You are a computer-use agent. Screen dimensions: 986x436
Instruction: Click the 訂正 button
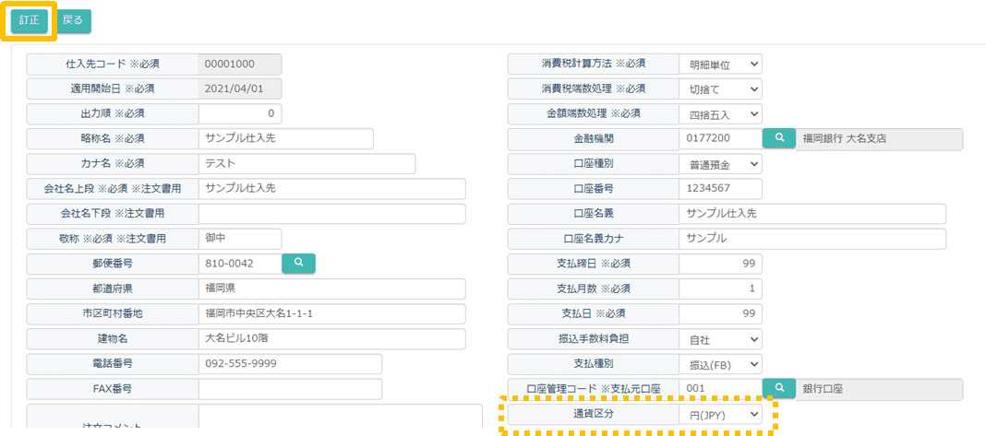click(x=30, y=20)
